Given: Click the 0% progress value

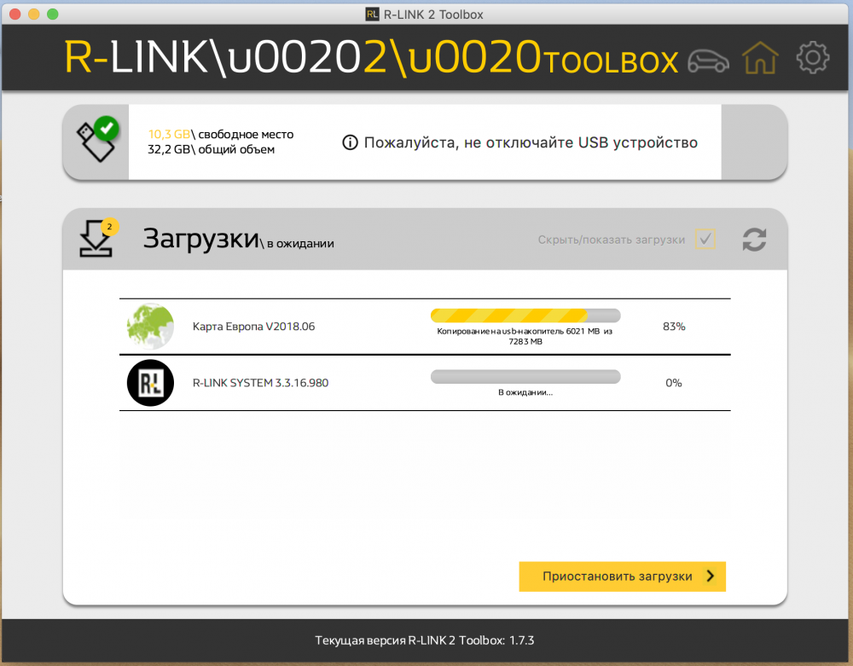Looking at the screenshot, I should [674, 383].
